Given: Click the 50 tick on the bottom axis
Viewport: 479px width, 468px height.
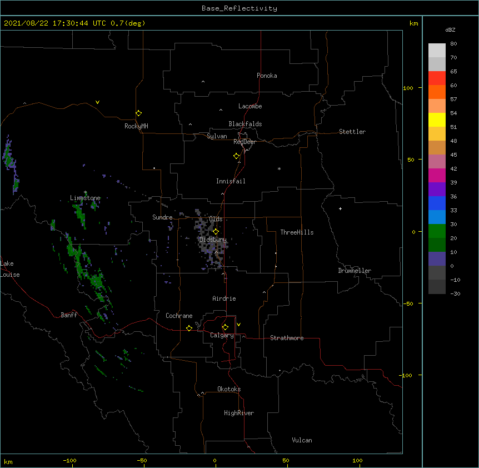Looking at the screenshot, I should click(x=286, y=460).
